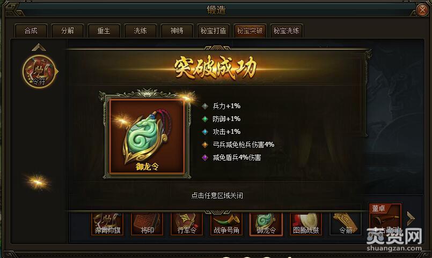
Task: Open the round 令符 category badge
Action: pos(39,71)
